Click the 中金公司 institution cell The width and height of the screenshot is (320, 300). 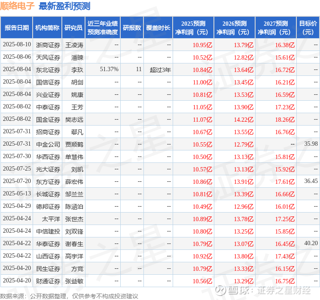[48, 144]
